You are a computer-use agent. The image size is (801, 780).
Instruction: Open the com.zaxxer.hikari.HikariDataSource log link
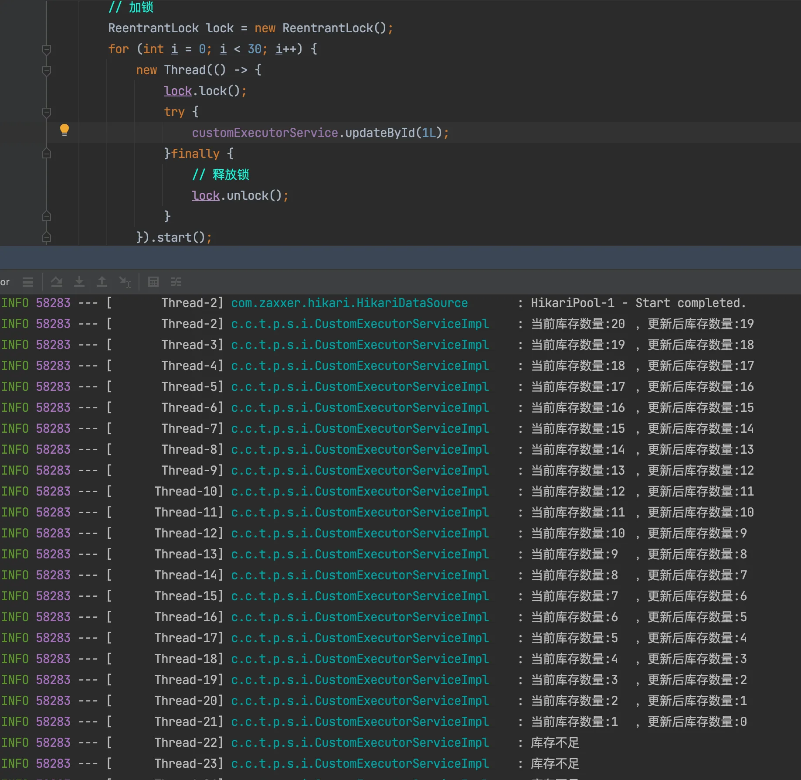pos(349,303)
